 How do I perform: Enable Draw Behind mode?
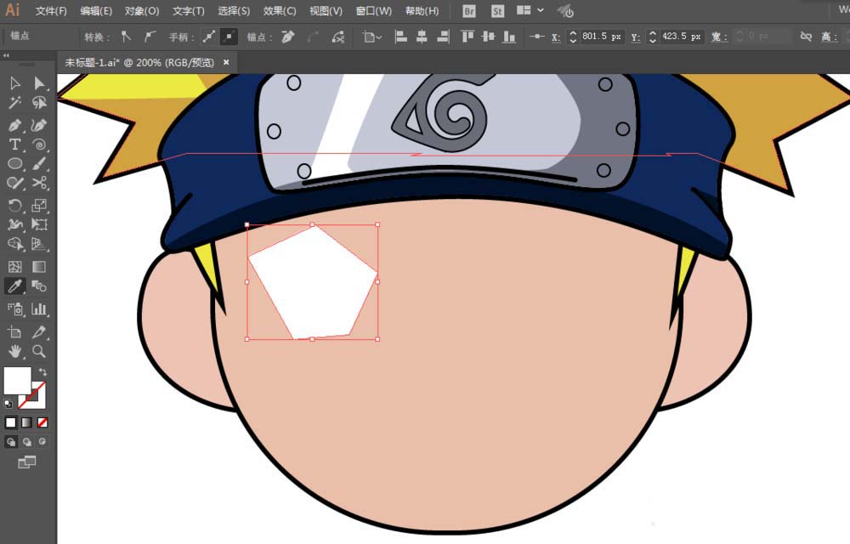tap(26, 442)
